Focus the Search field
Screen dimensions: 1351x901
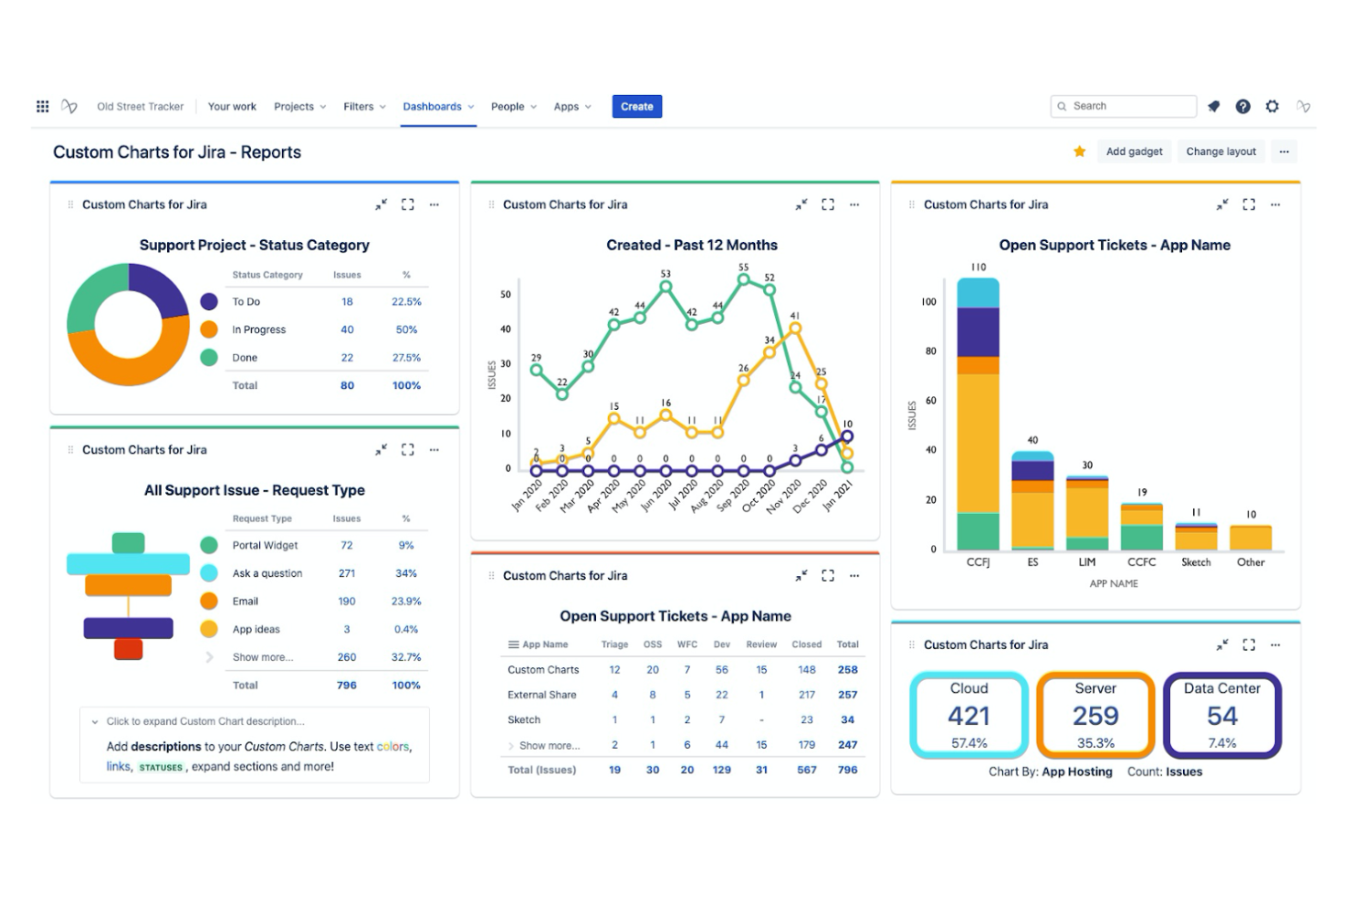pos(1124,106)
